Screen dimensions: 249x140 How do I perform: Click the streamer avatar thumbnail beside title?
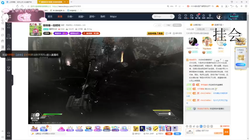tap(35, 29)
